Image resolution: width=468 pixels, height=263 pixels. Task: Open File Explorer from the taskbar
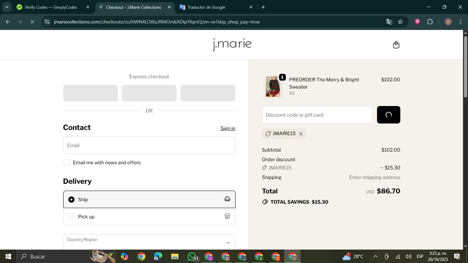[x=175, y=256]
